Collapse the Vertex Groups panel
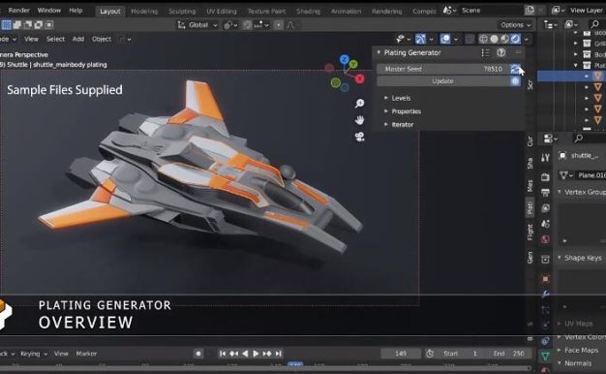The height and width of the screenshot is (374, 606). (560, 192)
